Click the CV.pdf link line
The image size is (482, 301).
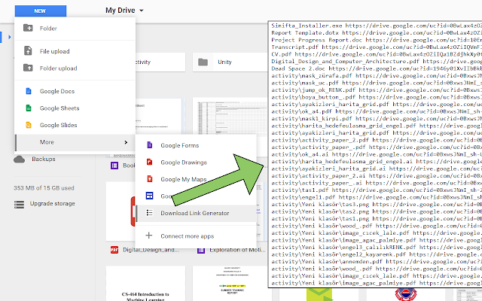377,54
